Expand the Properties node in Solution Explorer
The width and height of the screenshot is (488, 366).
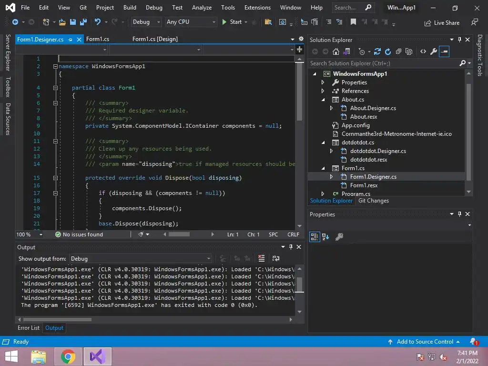(323, 82)
